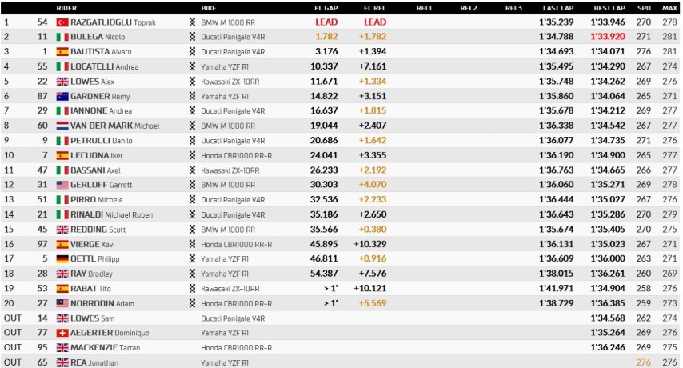Viewport: 683px width, 368px height.
Task: Click the Turkish flag beside Razgatlioglu
Action: [62, 22]
